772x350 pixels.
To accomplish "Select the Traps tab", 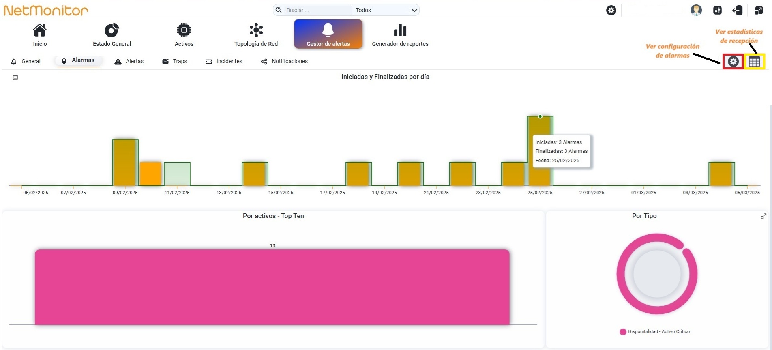I will click(175, 61).
